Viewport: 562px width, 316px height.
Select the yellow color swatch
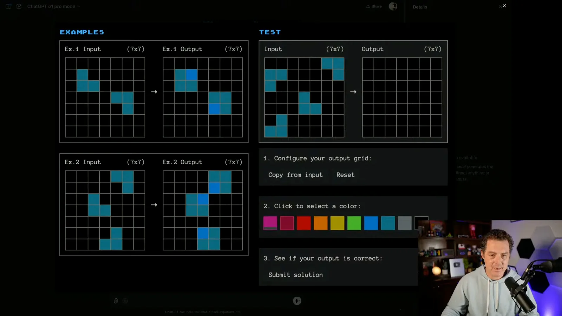(x=337, y=223)
